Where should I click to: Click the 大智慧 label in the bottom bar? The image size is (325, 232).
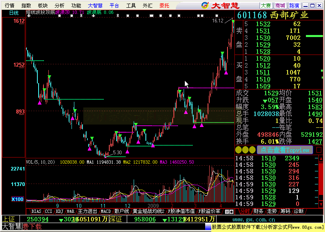pyautogui.click(x=12, y=227)
